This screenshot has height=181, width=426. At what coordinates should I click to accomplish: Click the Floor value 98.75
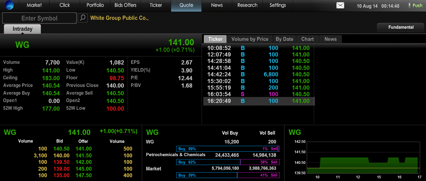117,78
